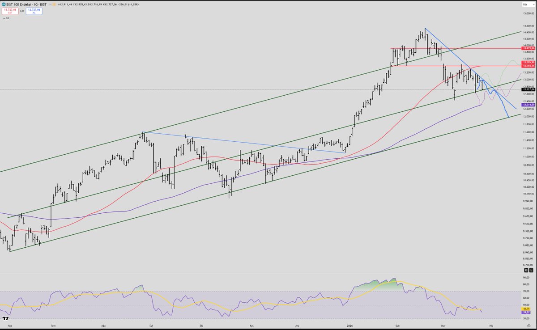Click the orange market status icon

click(54, 4)
